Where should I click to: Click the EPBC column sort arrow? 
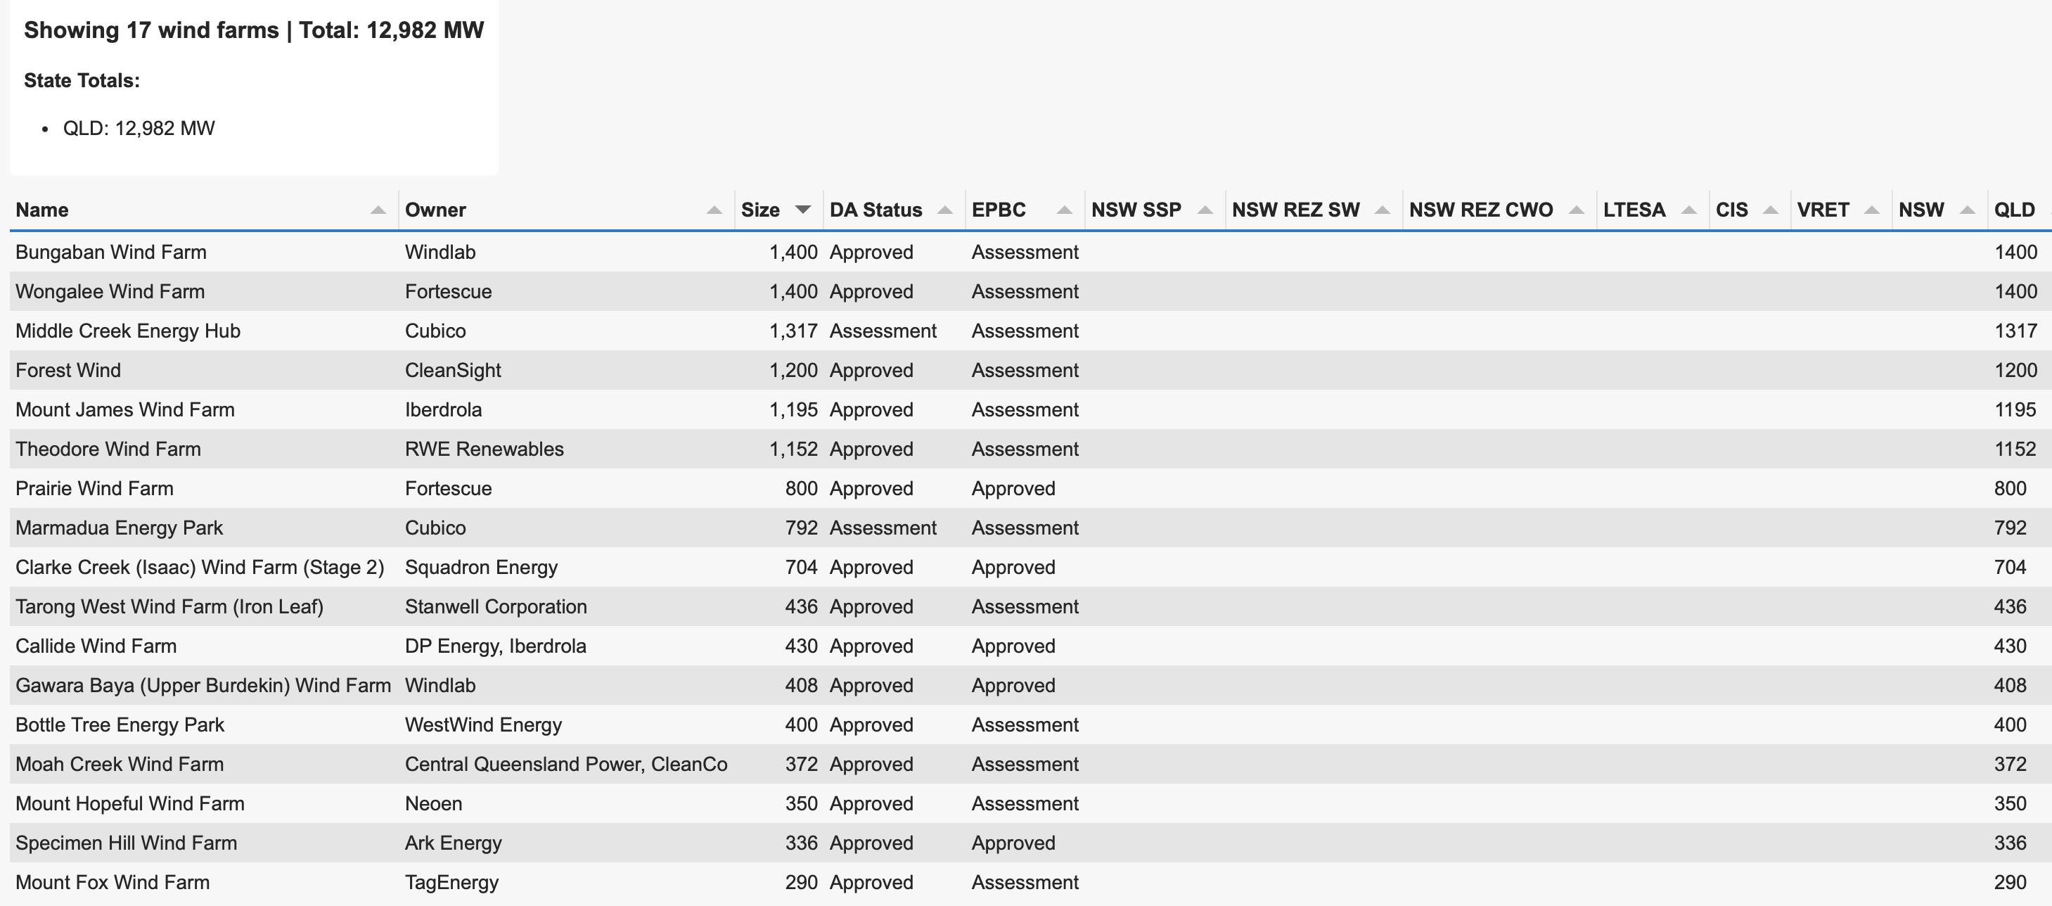[x=1063, y=210]
